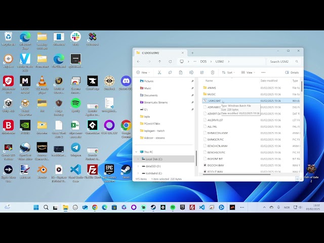Switch to large icons view in status bar
This screenshot has width=324, height=243.
(x=301, y=179)
